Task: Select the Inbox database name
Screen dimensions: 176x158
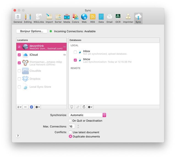Action: tap(86, 51)
